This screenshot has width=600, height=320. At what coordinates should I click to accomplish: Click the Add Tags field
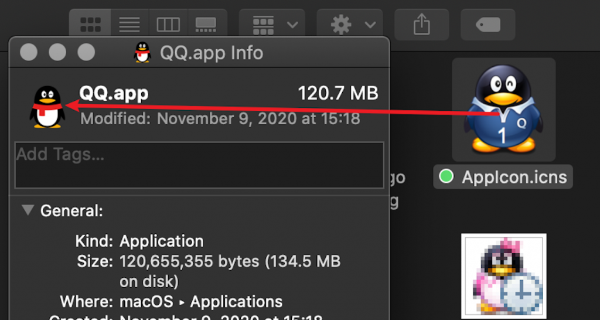199,165
